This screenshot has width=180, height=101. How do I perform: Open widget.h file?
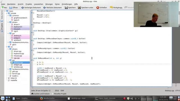17,38
